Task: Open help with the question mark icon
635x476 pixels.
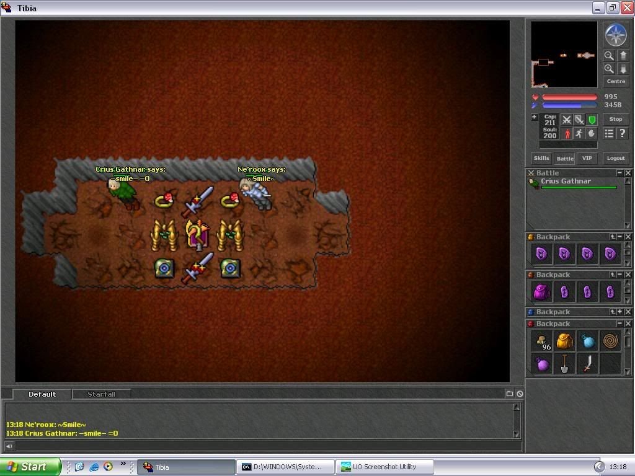Action: (x=623, y=133)
